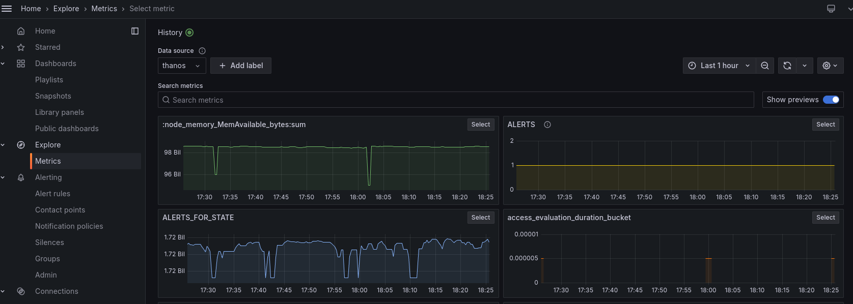This screenshot has width=853, height=304.
Task: Open the settings gear menu
Action: (830, 66)
